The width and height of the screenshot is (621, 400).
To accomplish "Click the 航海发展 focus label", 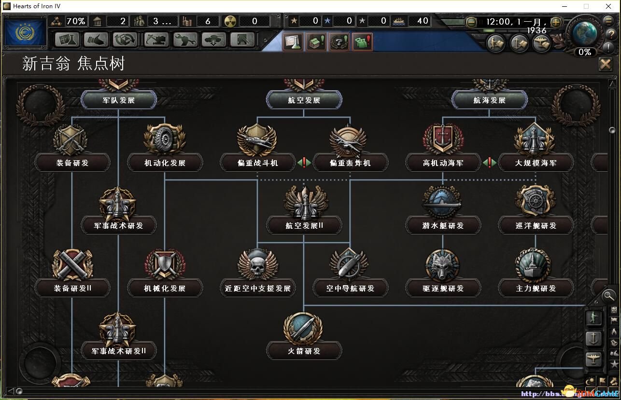I will click(x=489, y=100).
